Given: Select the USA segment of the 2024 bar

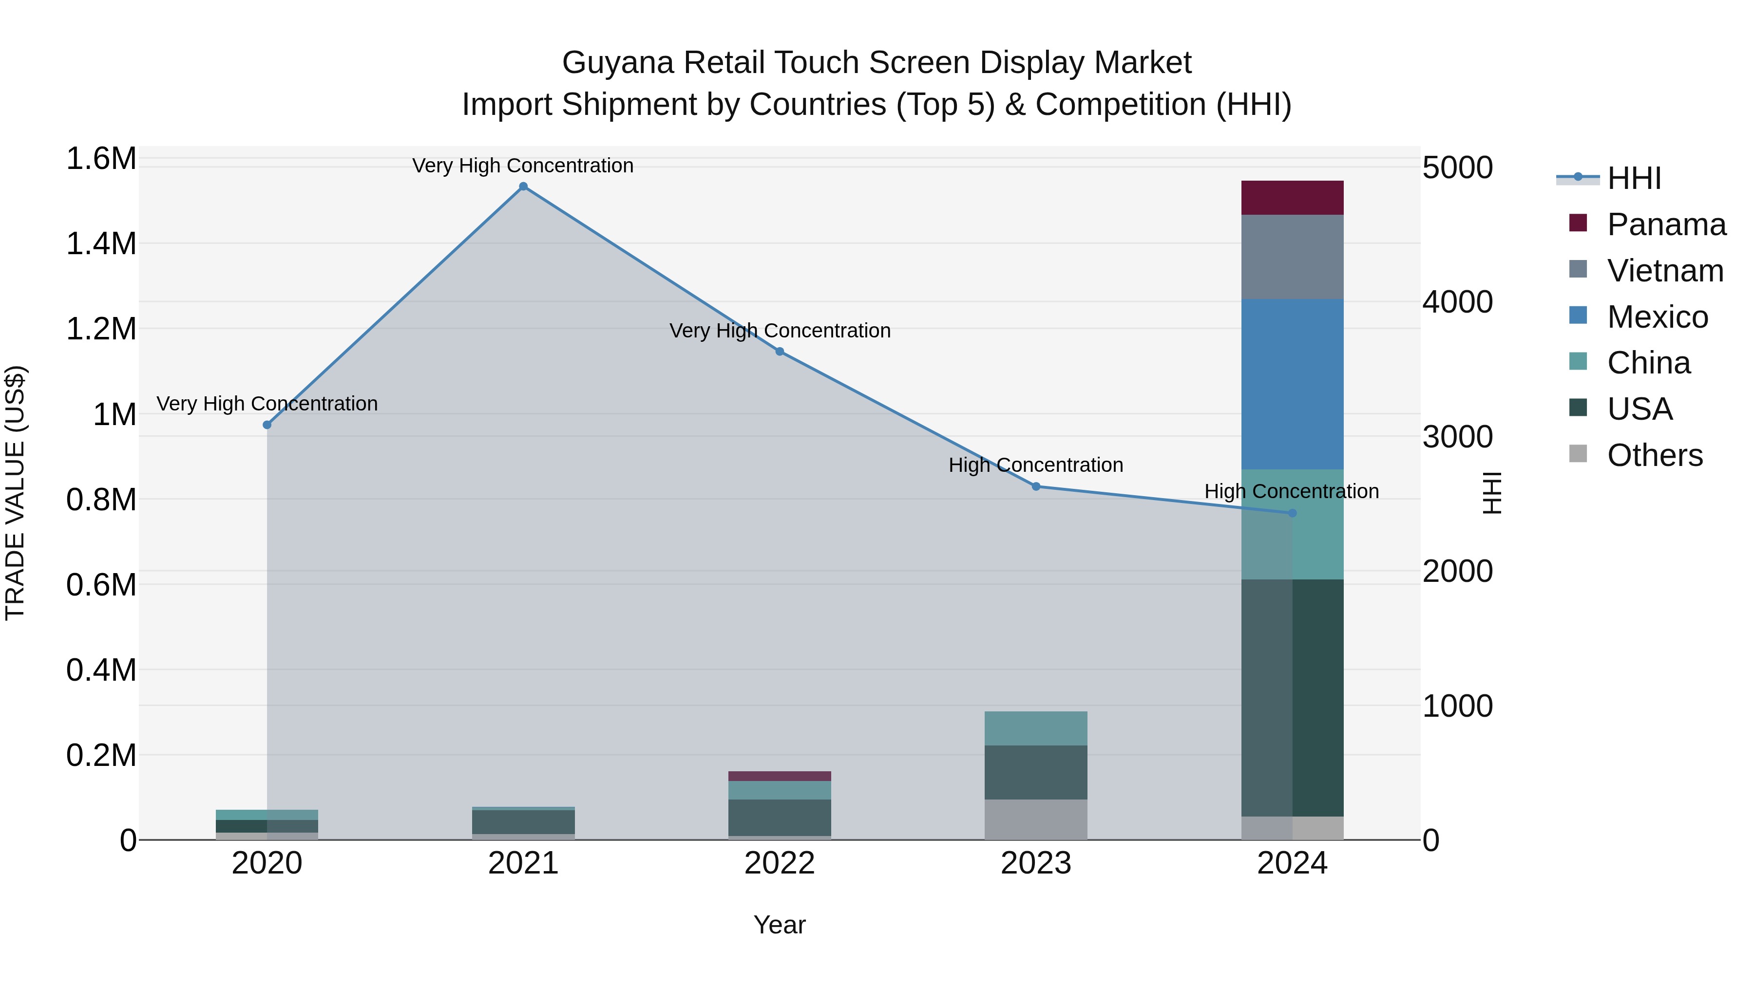Looking at the screenshot, I should pyautogui.click(x=1292, y=698).
